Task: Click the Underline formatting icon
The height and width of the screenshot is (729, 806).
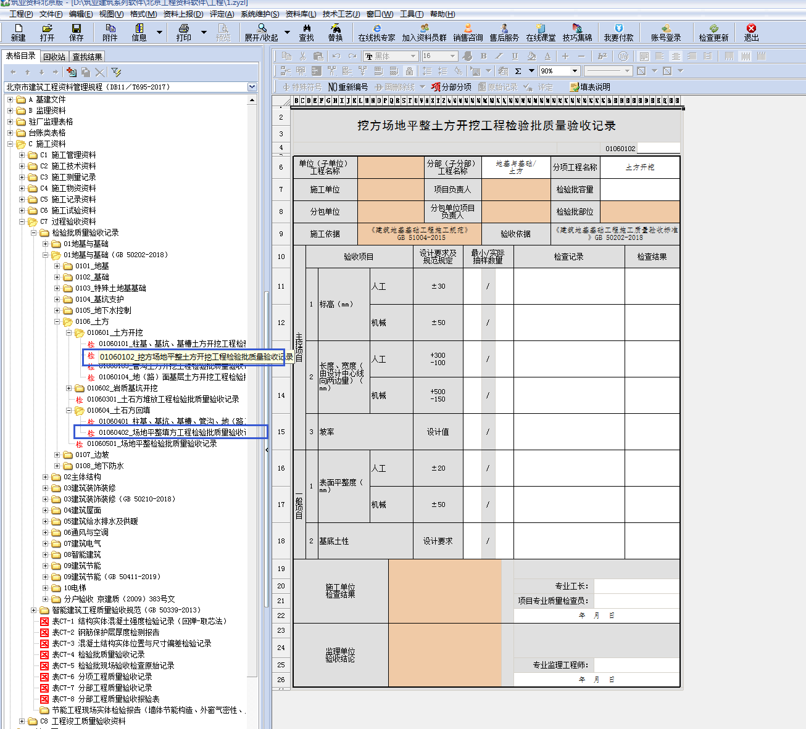Action: [515, 56]
